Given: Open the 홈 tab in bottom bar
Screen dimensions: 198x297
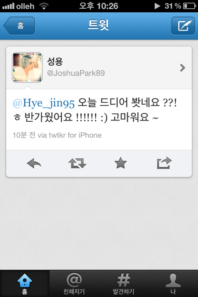Looking at the screenshot, I should pyautogui.click(x=25, y=283).
